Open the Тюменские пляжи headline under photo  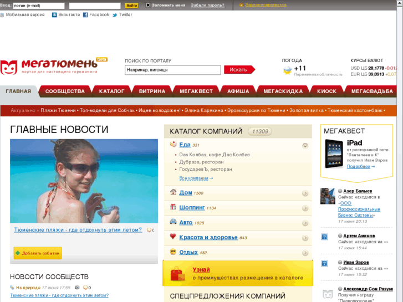point(78,230)
